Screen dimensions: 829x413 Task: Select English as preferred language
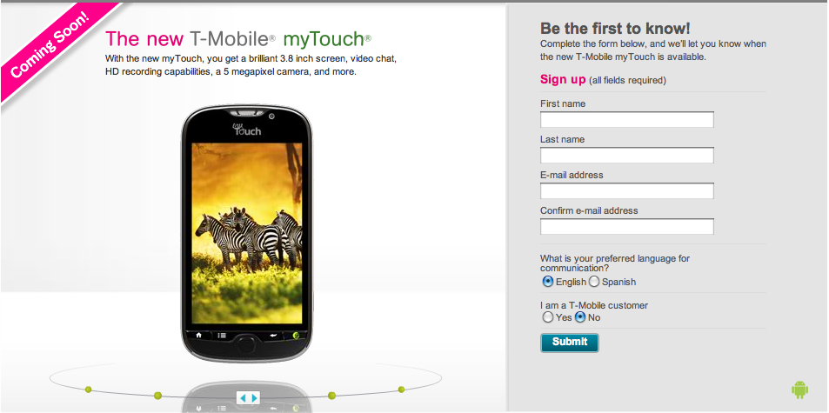[x=548, y=282]
